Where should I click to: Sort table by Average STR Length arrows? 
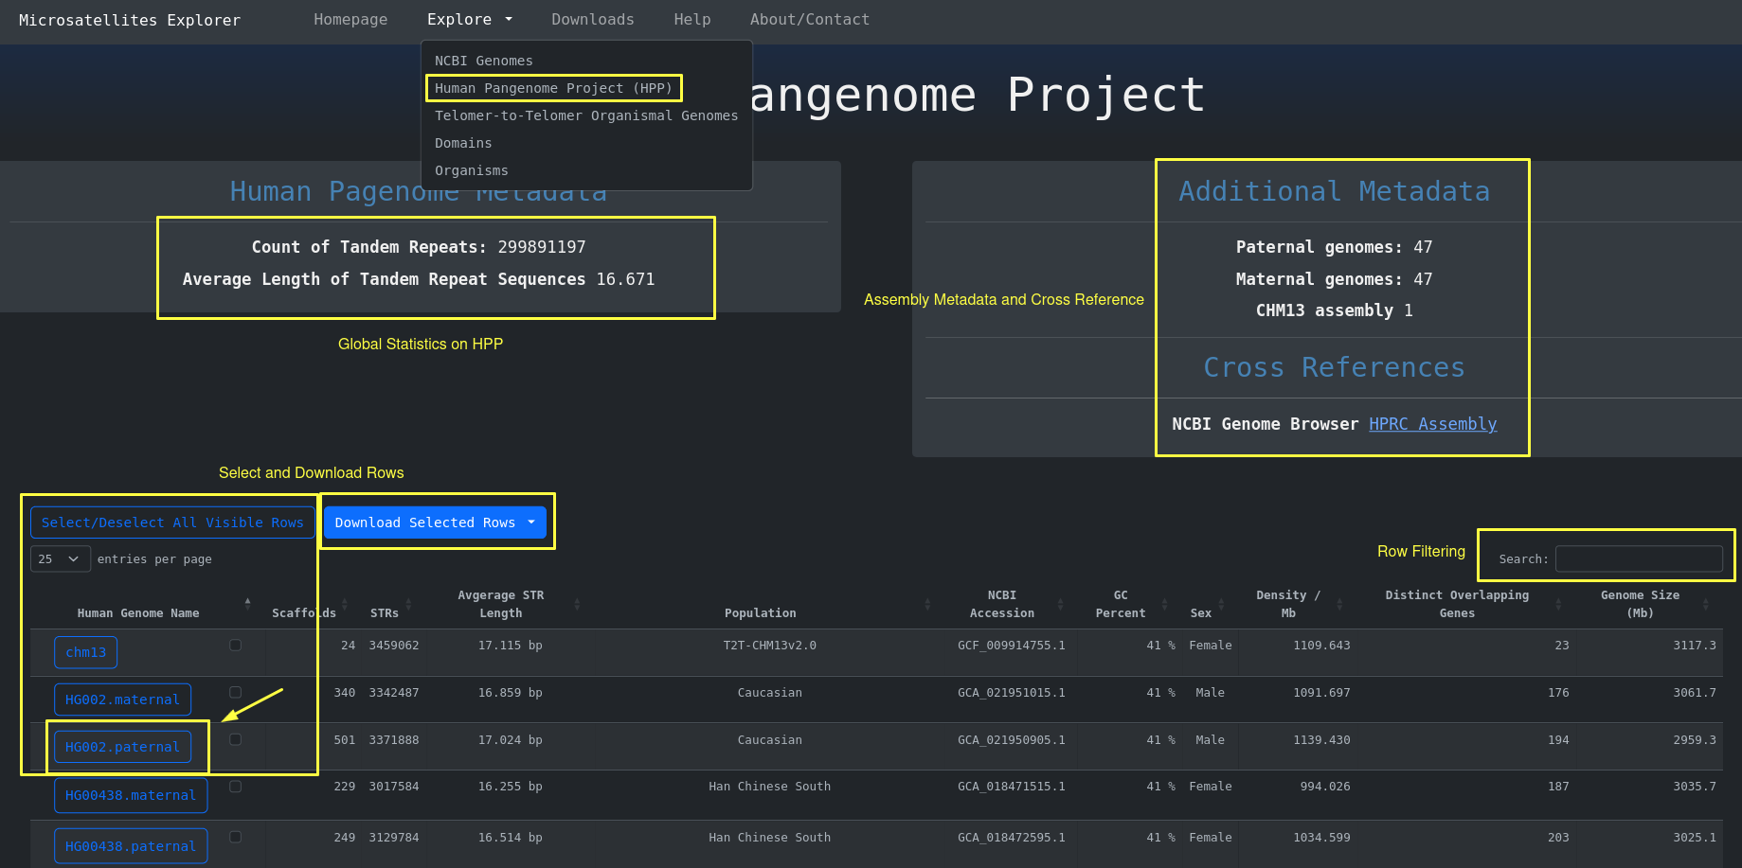[577, 604]
